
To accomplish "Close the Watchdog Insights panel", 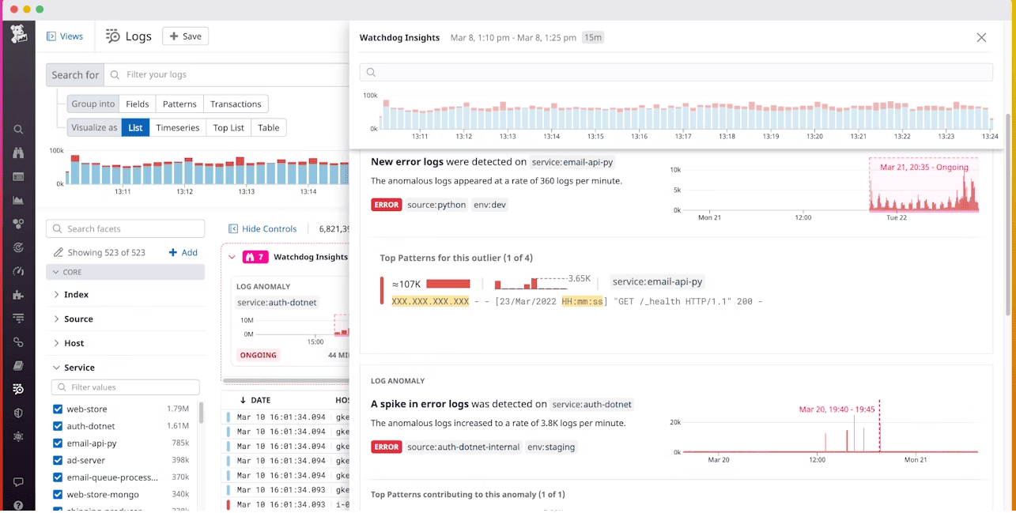I will tap(981, 37).
